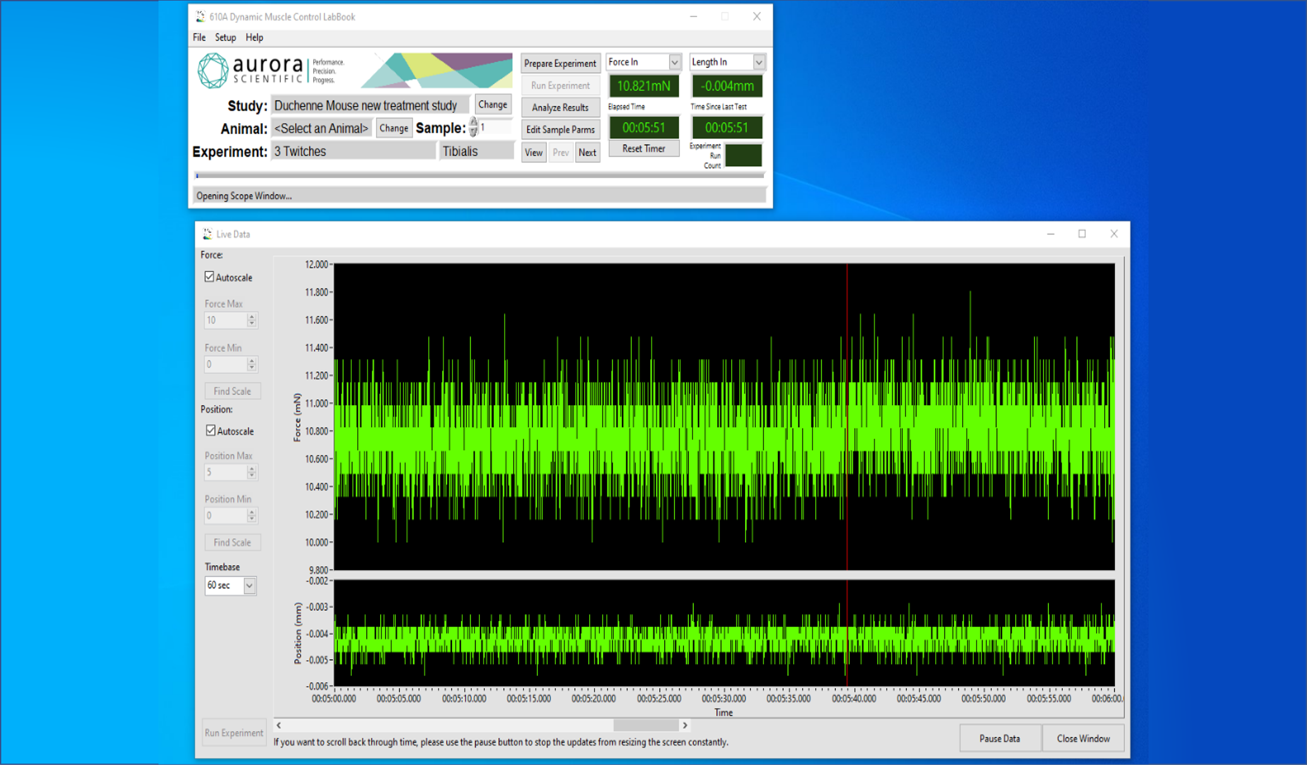This screenshot has width=1307, height=765.
Task: Click the Position Max stepper arrows
Action: point(252,472)
